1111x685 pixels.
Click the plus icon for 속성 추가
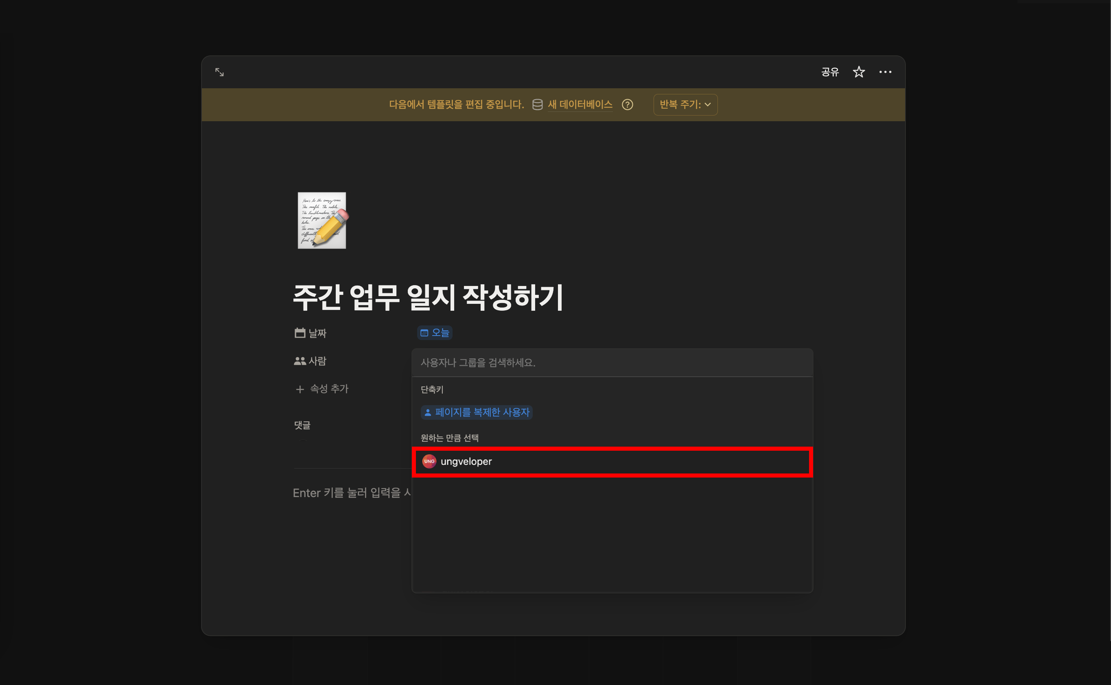300,389
